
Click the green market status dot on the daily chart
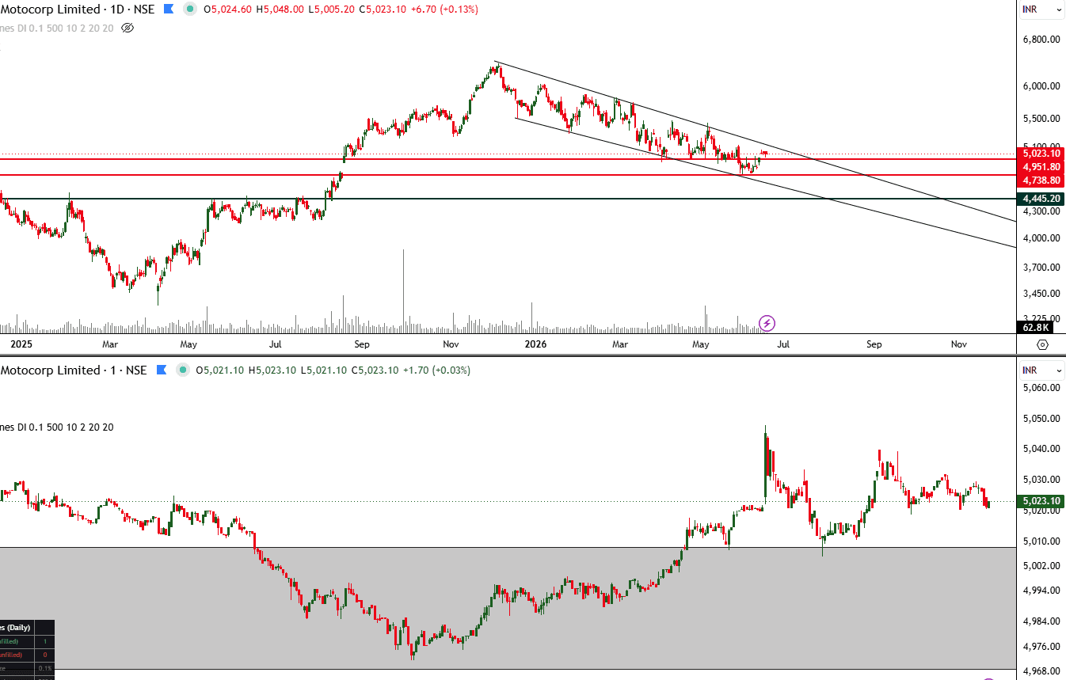coord(189,9)
